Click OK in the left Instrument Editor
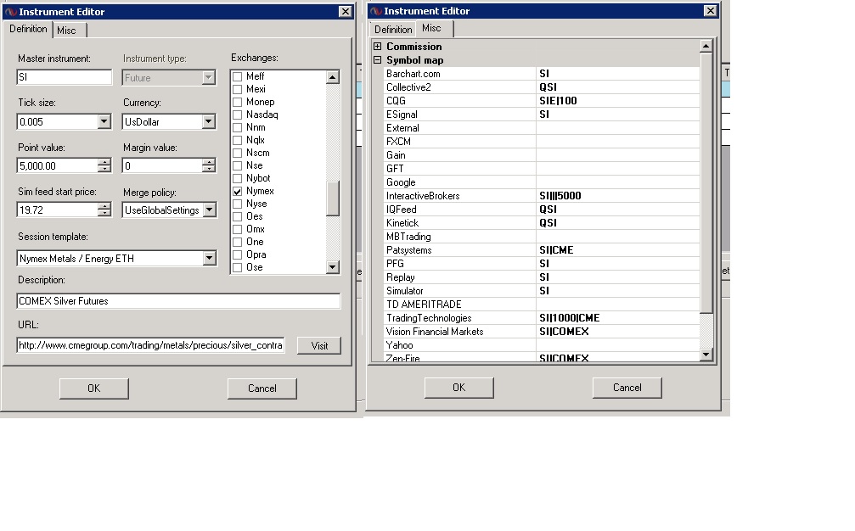The height and width of the screenshot is (531, 855). (93, 388)
